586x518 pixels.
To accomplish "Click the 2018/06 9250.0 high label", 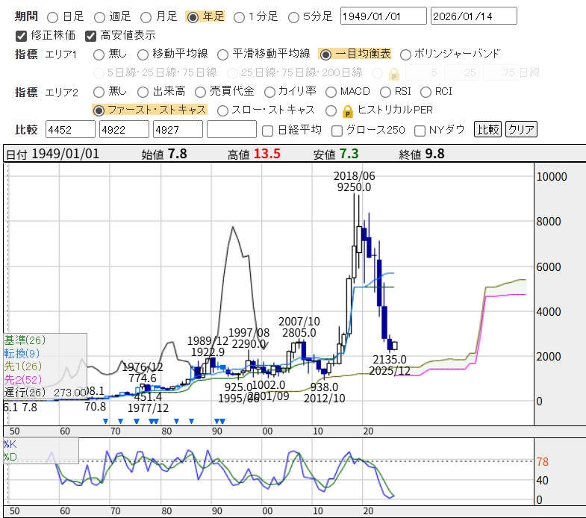I will click(x=355, y=181).
